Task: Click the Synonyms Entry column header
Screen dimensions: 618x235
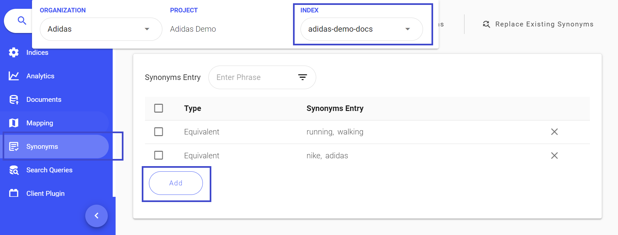Action: coord(335,108)
